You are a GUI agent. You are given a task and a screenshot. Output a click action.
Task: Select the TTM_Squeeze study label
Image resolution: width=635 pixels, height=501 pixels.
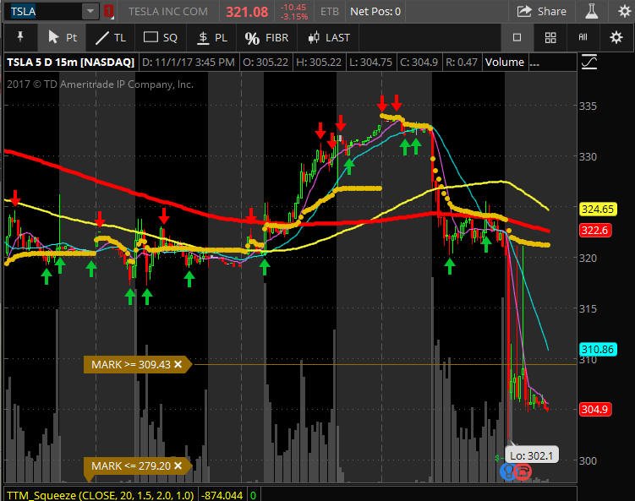(x=100, y=495)
